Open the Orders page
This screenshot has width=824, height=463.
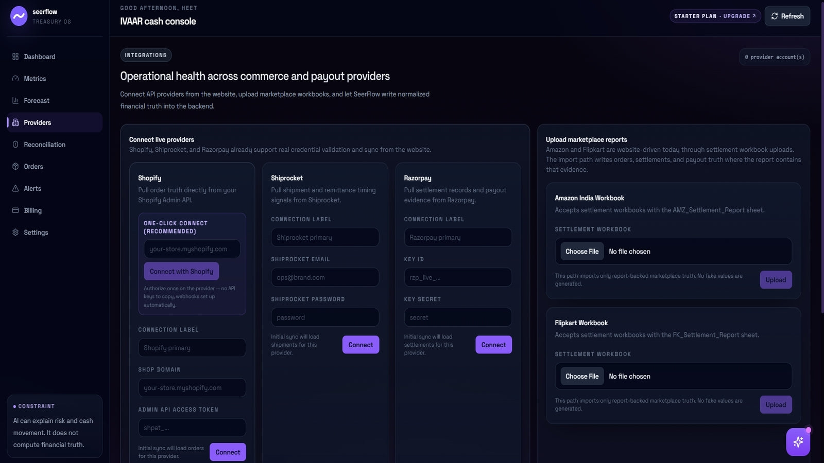pyautogui.click(x=55, y=167)
